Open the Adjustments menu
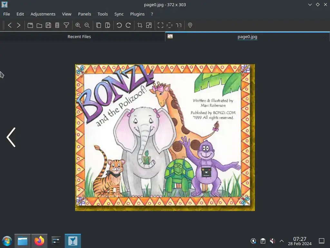 (43, 14)
